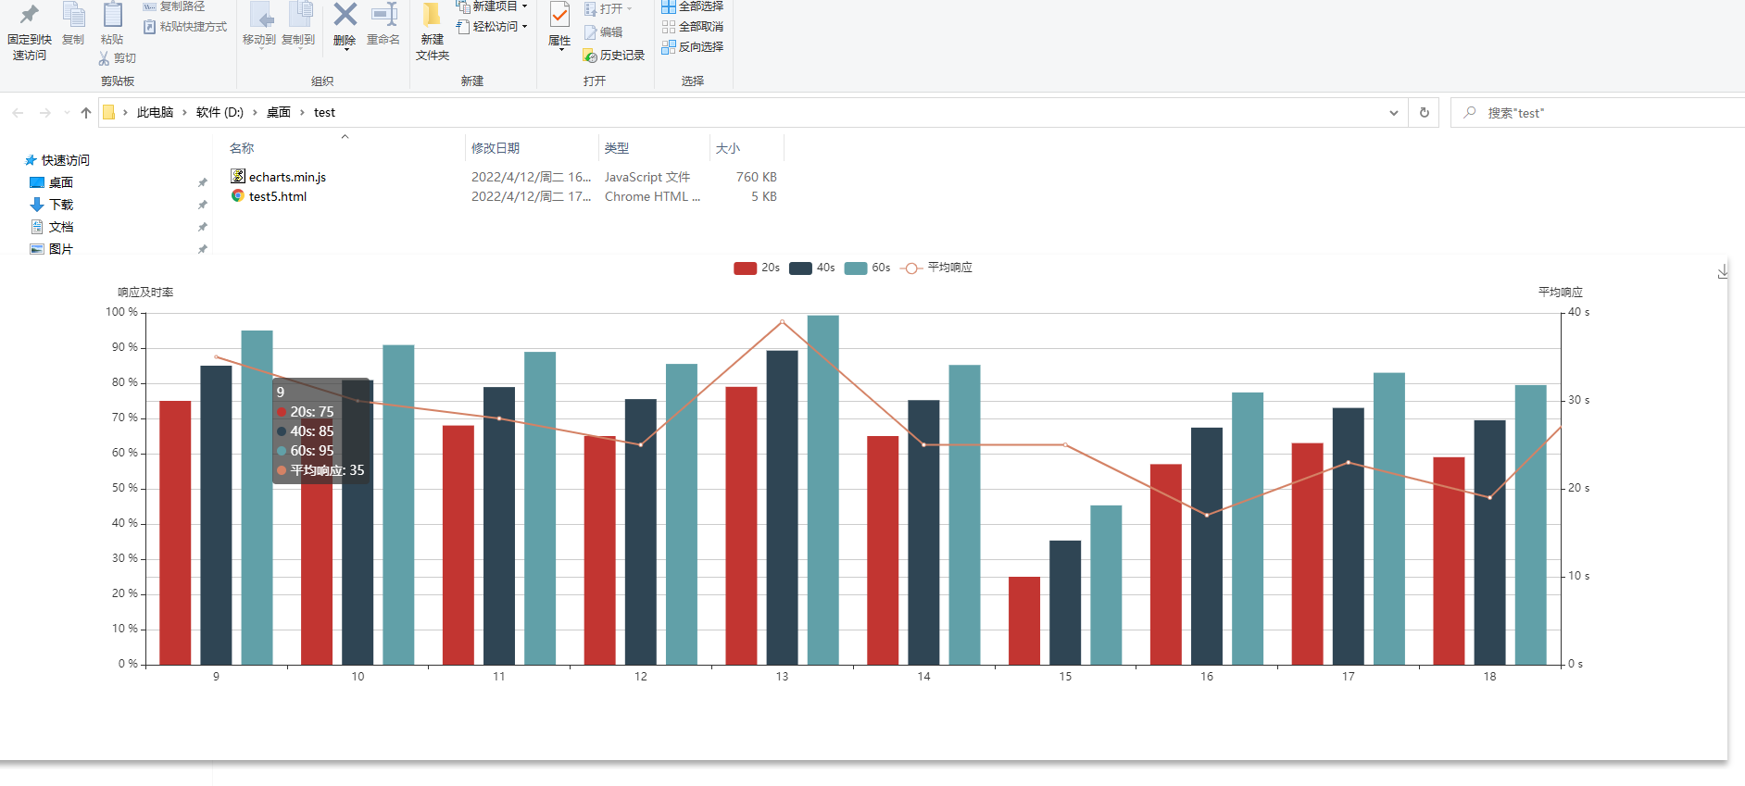Toggle the 20s series in chart legend
The height and width of the screenshot is (786, 1745).
point(757,268)
